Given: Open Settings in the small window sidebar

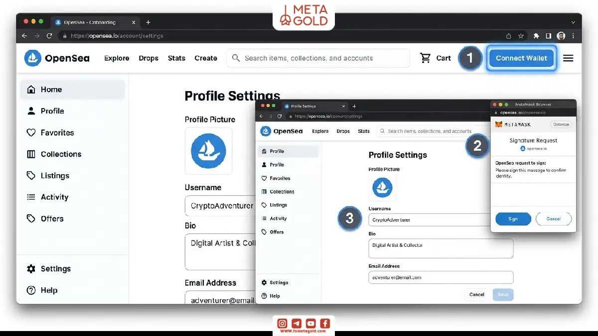Looking at the screenshot, I should pos(288,283).
